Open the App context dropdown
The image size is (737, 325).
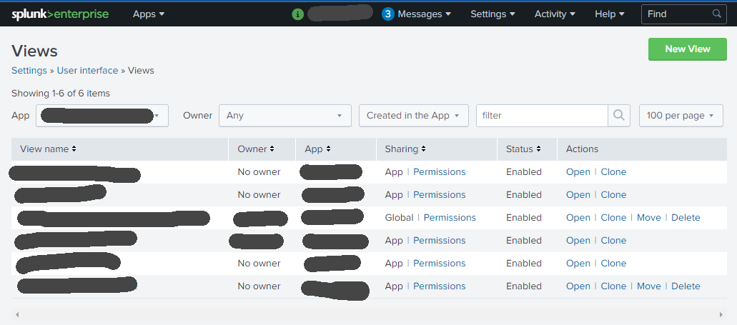[102, 116]
